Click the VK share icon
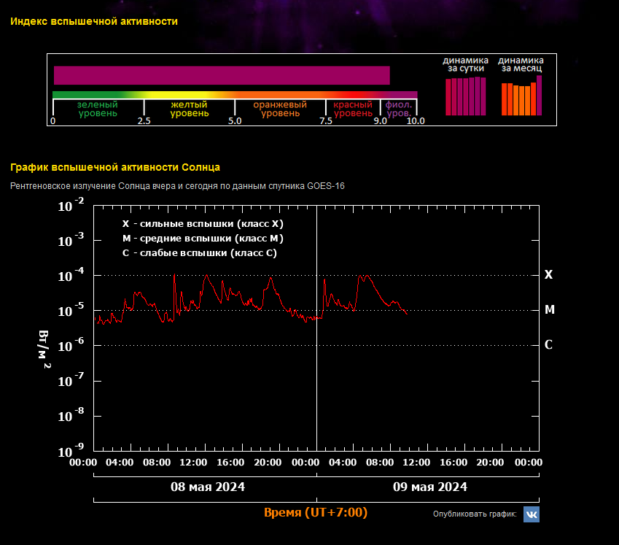 coord(532,514)
